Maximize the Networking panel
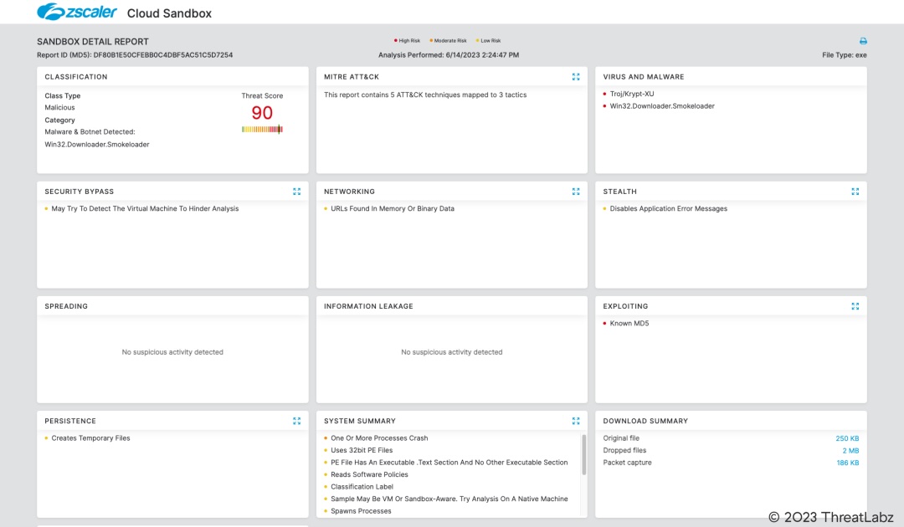The image size is (904, 527). coord(576,192)
